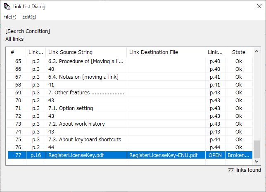Select row number 74

click(x=129, y=132)
